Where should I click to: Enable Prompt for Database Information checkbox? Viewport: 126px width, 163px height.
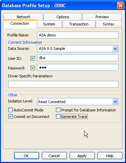[x=58, y=110]
